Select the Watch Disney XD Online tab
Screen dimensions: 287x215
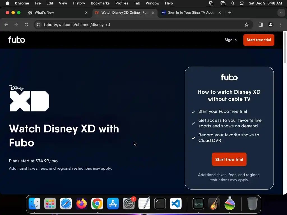(x=124, y=13)
